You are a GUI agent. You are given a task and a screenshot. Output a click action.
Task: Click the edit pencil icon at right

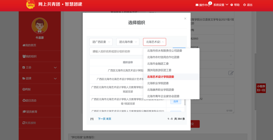coord(231,73)
